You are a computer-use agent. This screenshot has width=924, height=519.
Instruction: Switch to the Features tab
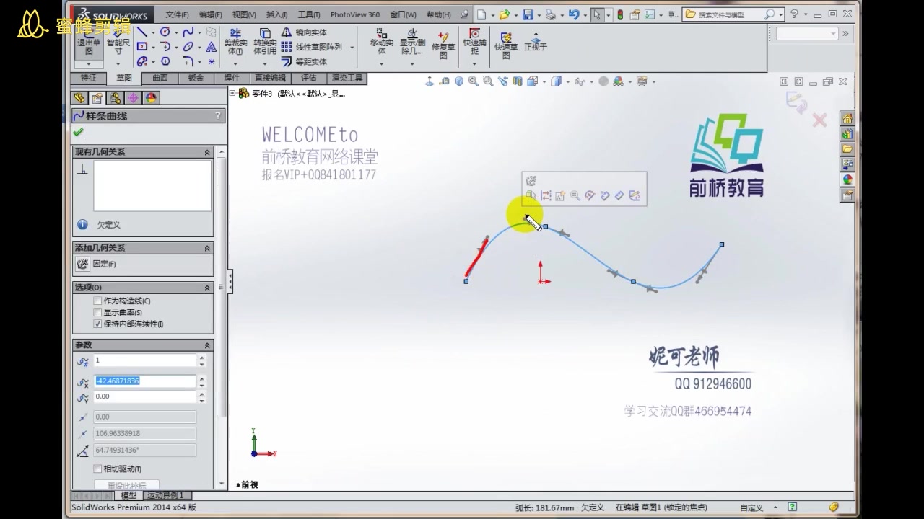pos(87,78)
